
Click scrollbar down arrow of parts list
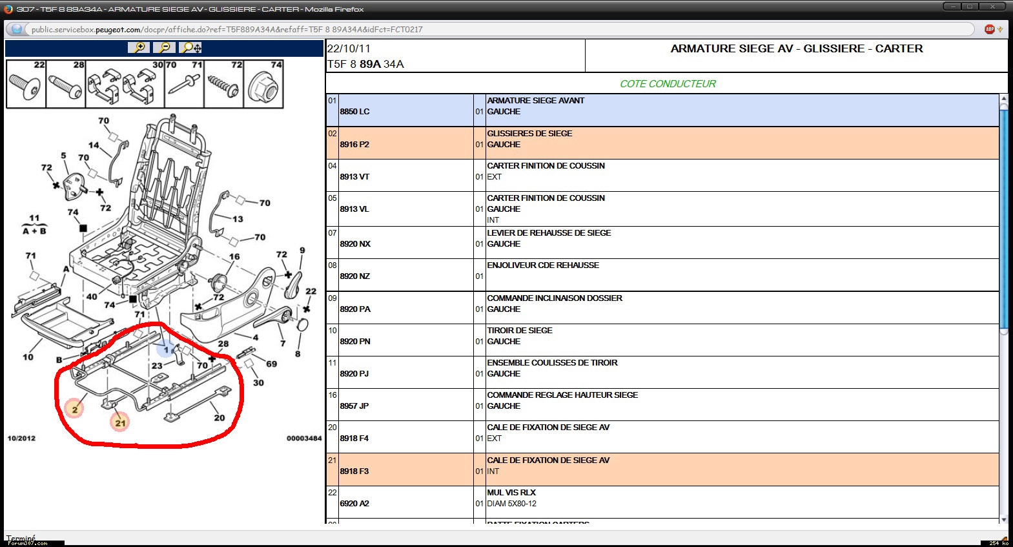pos(1003,519)
